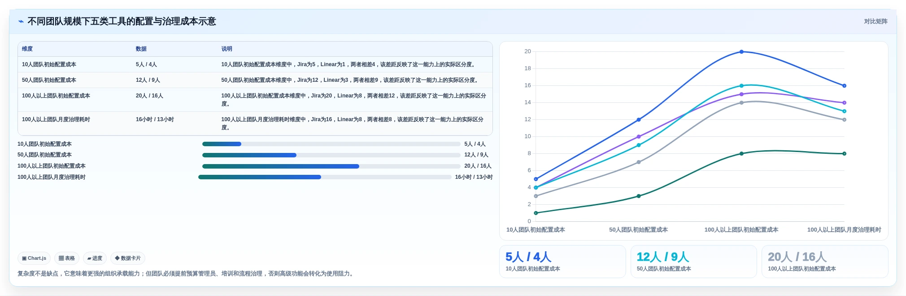Click the progress bar for 10人团队初始配置成本
This screenshot has height=296, width=906.
[x=331, y=144]
